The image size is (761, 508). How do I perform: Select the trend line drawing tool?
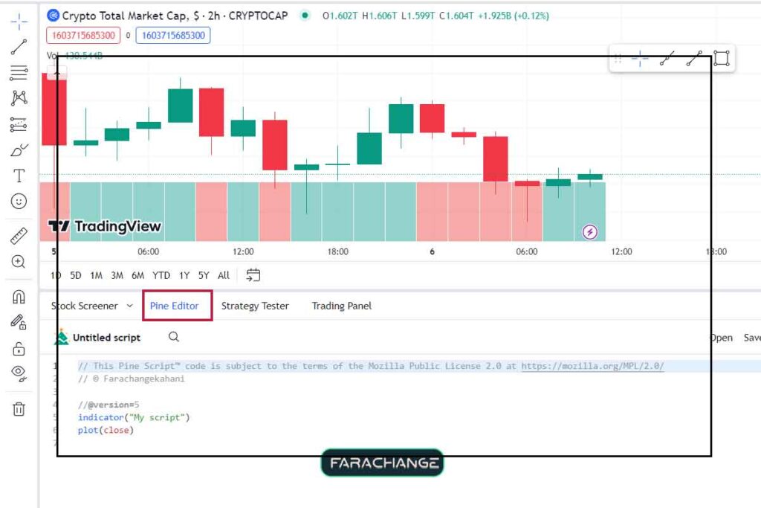(19, 47)
